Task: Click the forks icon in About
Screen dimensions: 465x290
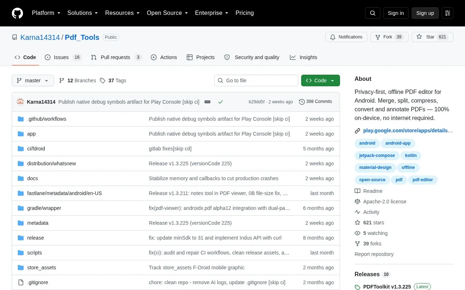Action: (x=357, y=244)
